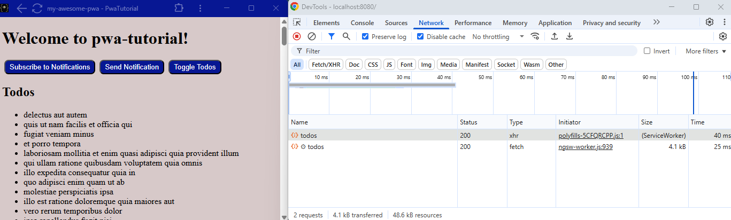Image resolution: width=731 pixels, height=220 pixels.
Task: Sort by the Initiator column header
Action: 597,122
